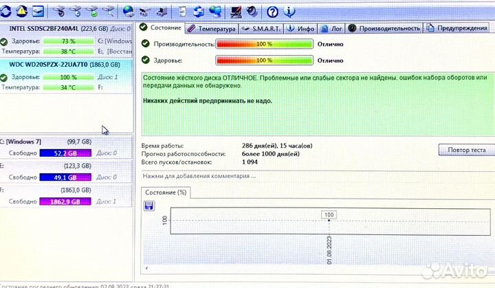Screen dimensions: 495x288
Task: Click the chart date label 01.08.2023
Action: click(329, 250)
